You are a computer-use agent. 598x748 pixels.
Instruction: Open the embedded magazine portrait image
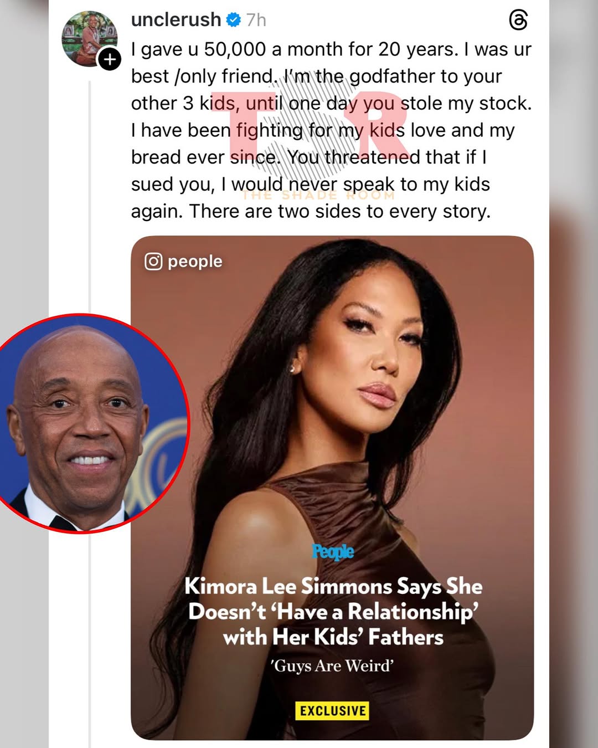332,488
